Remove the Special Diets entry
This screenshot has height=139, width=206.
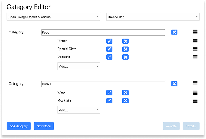(125, 49)
